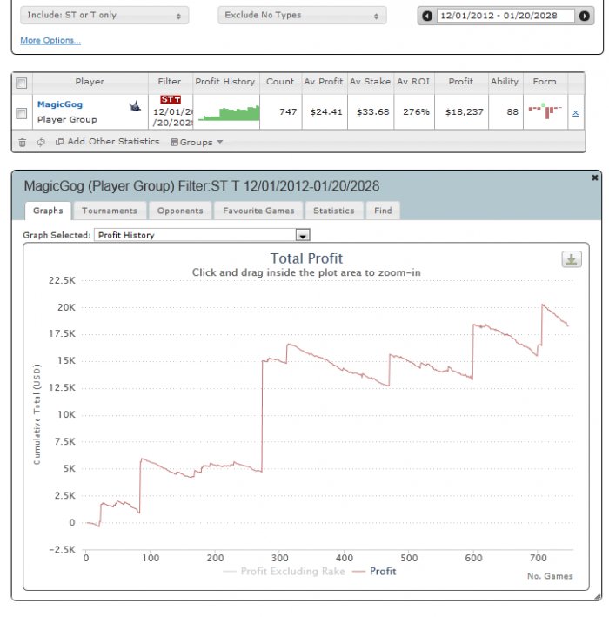Expand the Groups menu
The height and width of the screenshot is (617, 609).
click(197, 142)
